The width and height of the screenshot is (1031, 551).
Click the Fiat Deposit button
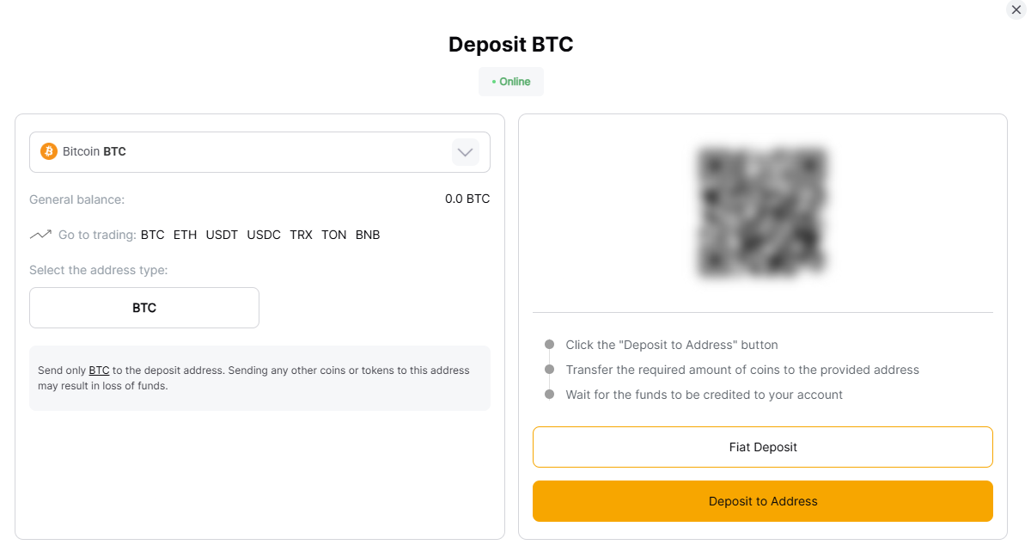[762, 447]
